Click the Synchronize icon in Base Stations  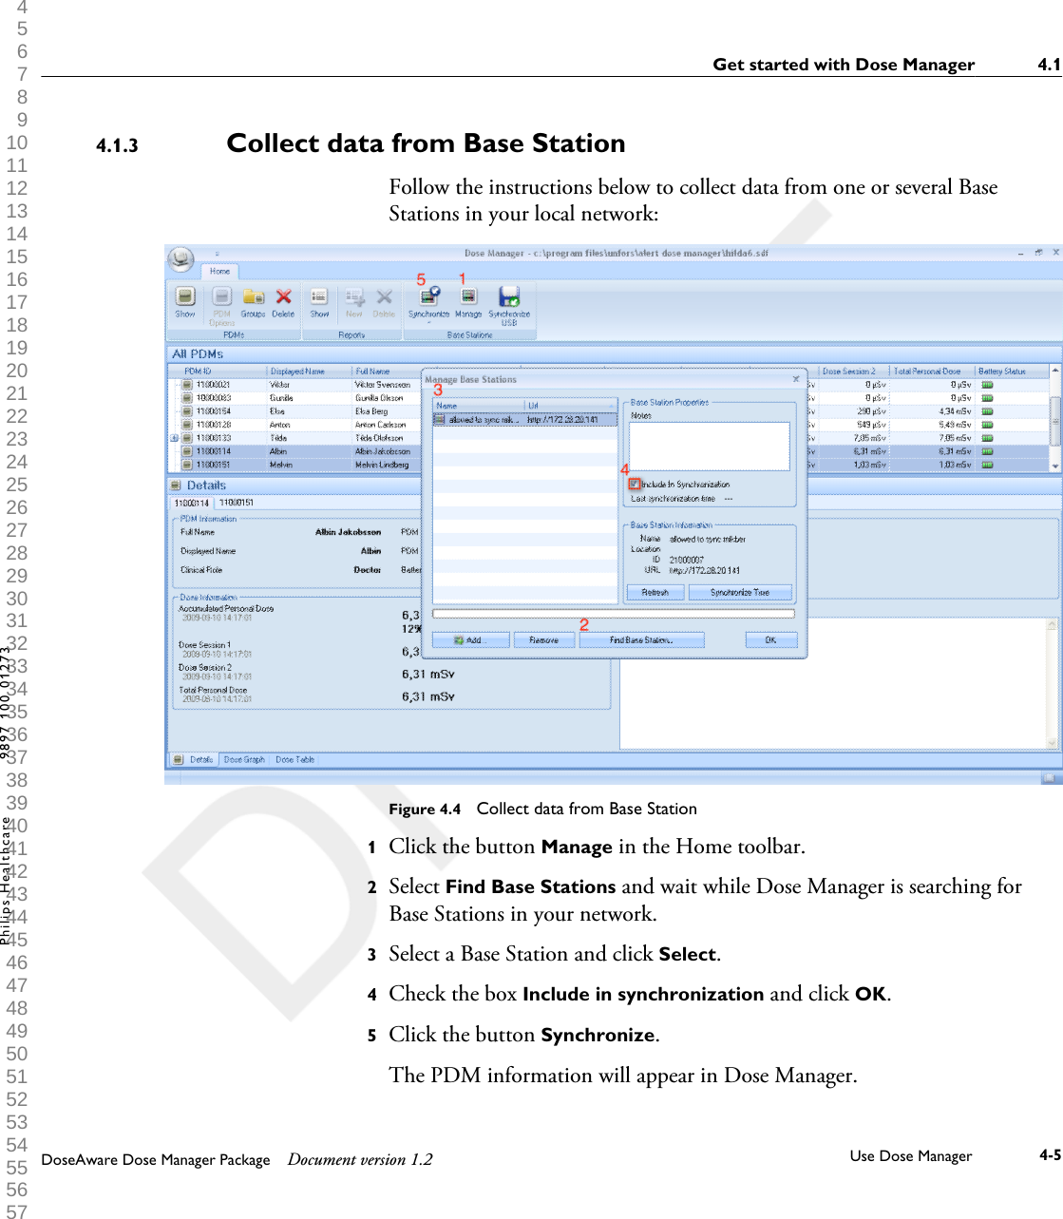click(x=429, y=295)
